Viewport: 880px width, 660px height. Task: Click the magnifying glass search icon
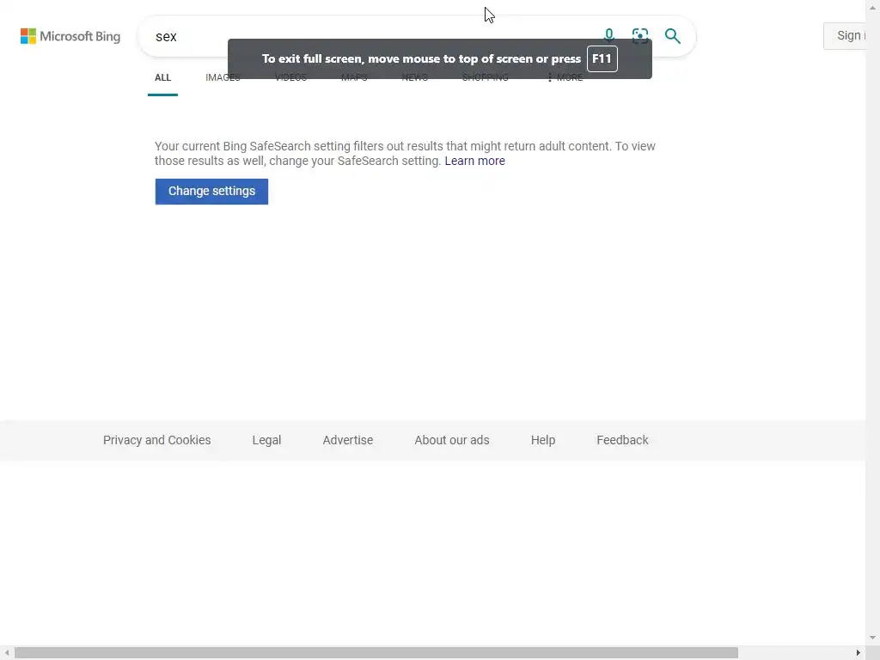(x=672, y=36)
